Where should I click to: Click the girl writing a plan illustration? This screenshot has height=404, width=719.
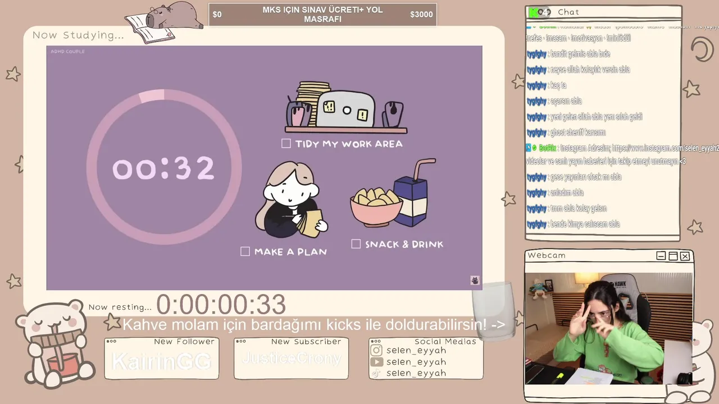click(x=291, y=199)
